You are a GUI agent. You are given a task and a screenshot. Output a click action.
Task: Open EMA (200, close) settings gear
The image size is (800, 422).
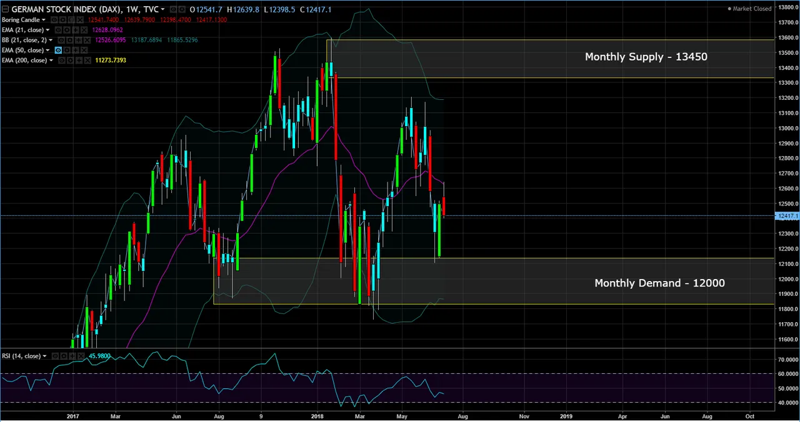[70, 61]
